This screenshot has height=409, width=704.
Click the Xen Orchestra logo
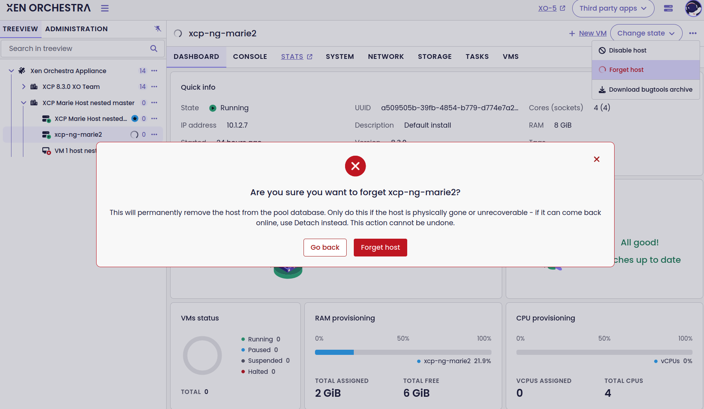(48, 8)
